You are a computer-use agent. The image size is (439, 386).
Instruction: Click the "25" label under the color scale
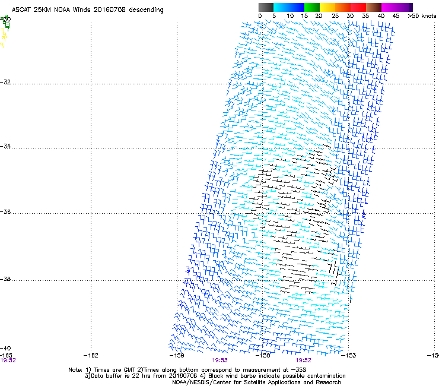click(335, 16)
